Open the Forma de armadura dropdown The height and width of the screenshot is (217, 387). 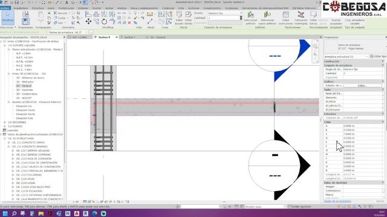[80, 32]
